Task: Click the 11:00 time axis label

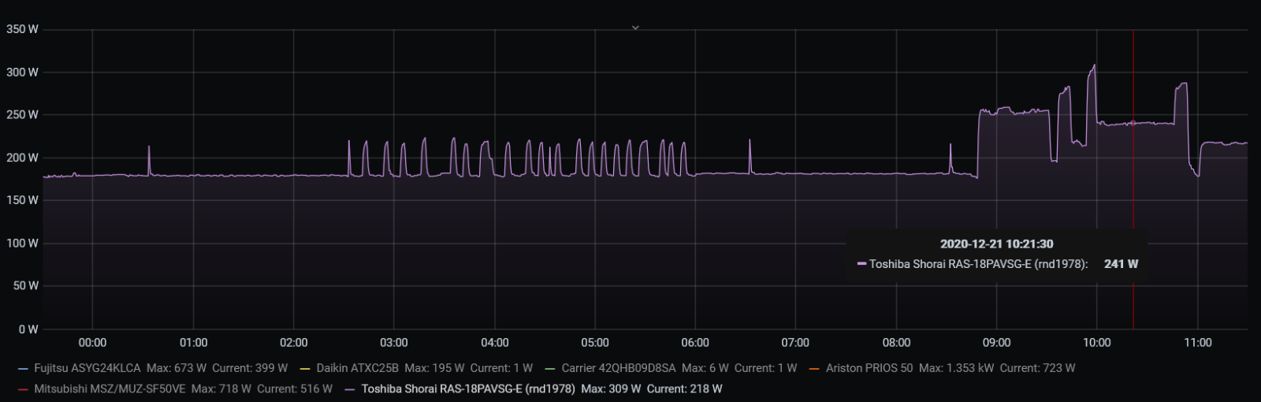Action: [1197, 343]
